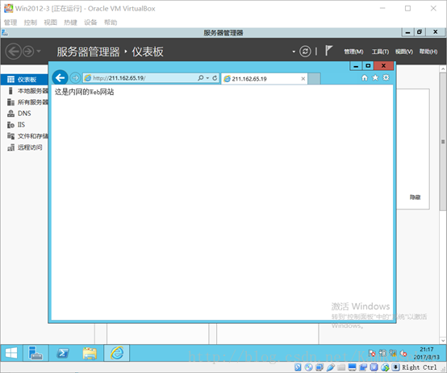This screenshot has width=447, height=373.
Task: Open Server Manager notifications flag
Action: pos(328,52)
